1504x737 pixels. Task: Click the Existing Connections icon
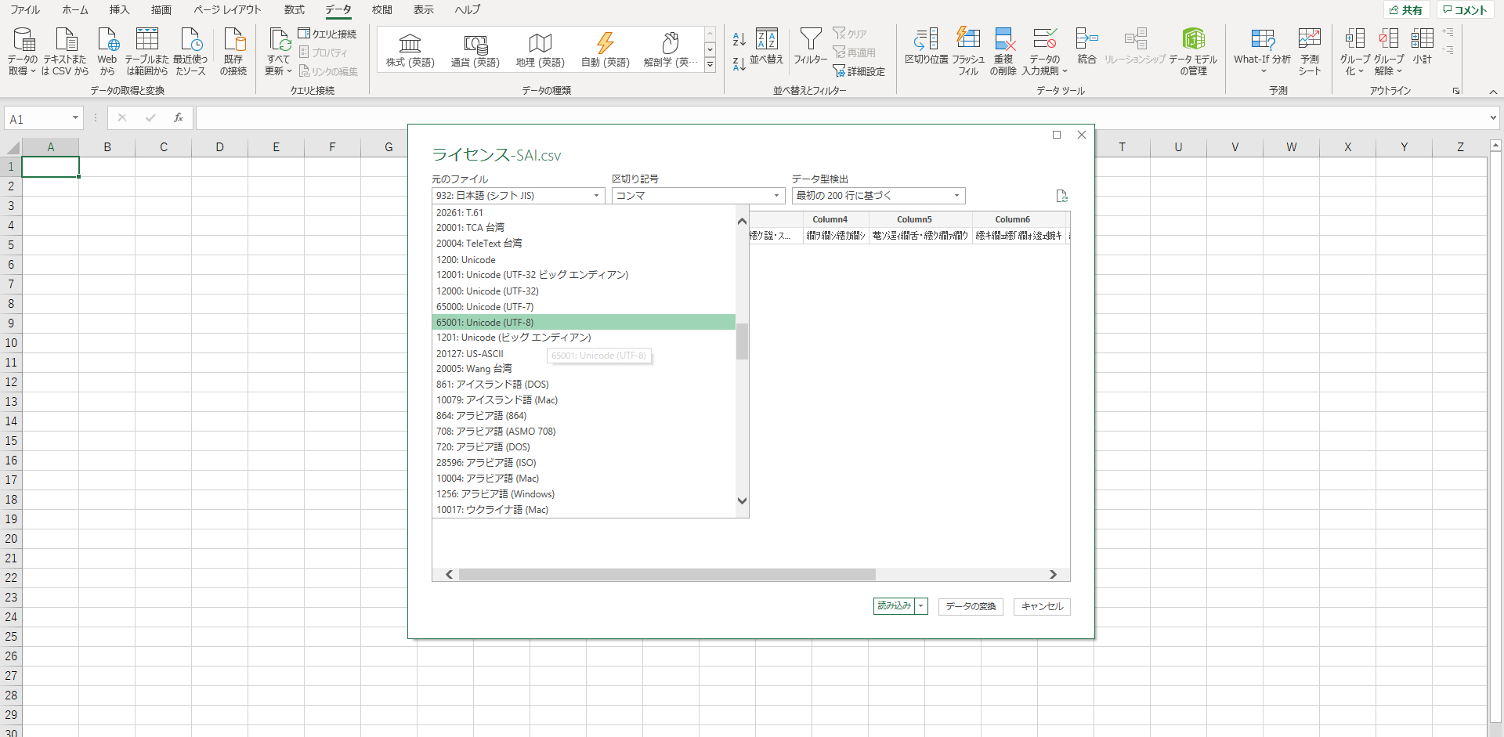(x=233, y=40)
